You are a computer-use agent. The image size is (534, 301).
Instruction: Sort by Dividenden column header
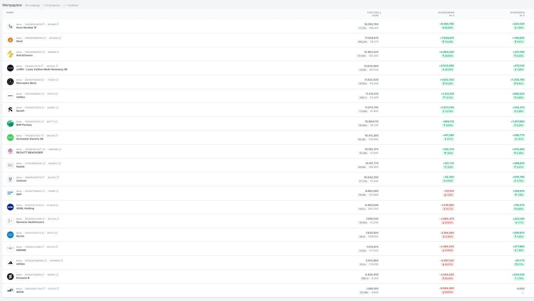click(x=517, y=13)
